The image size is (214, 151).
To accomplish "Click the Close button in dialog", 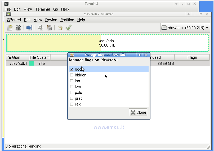I will coord(138,112).
